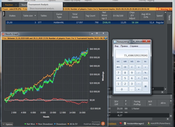
Task: Select the hand row with -8,27 EV diff
Action: point(138,115)
